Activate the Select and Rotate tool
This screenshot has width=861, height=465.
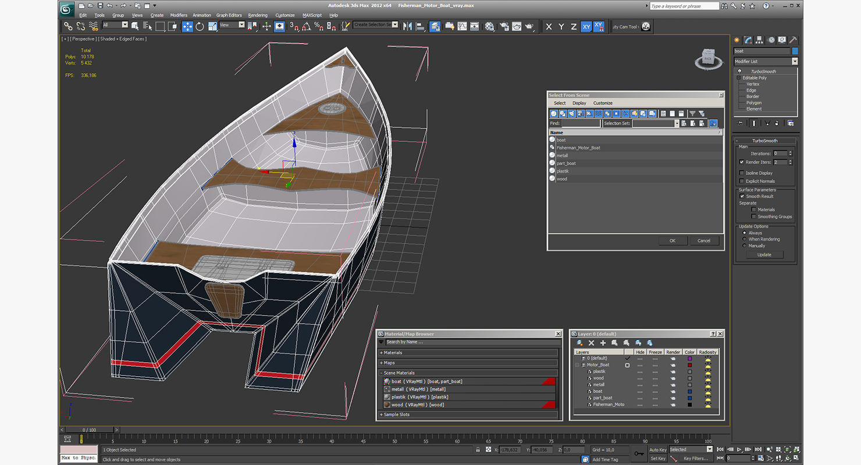point(200,26)
